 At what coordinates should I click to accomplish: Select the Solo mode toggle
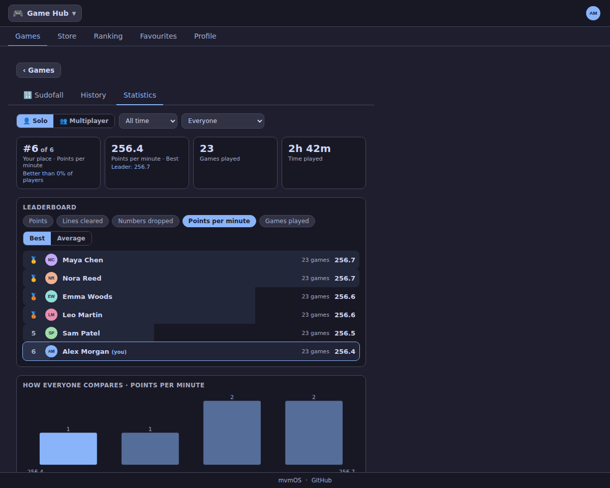pyautogui.click(x=35, y=121)
